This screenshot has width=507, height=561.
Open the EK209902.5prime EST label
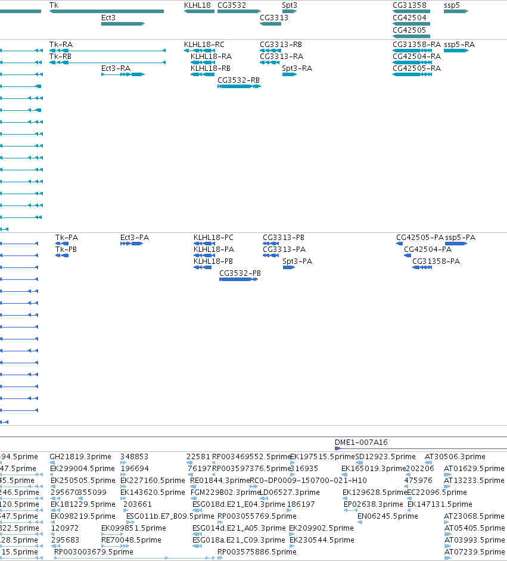[x=321, y=528]
